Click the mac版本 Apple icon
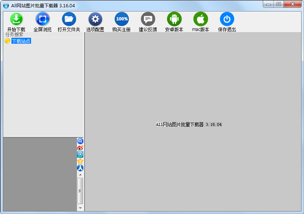Image resolution: width=304 pixels, height=214 pixels. 201,19
